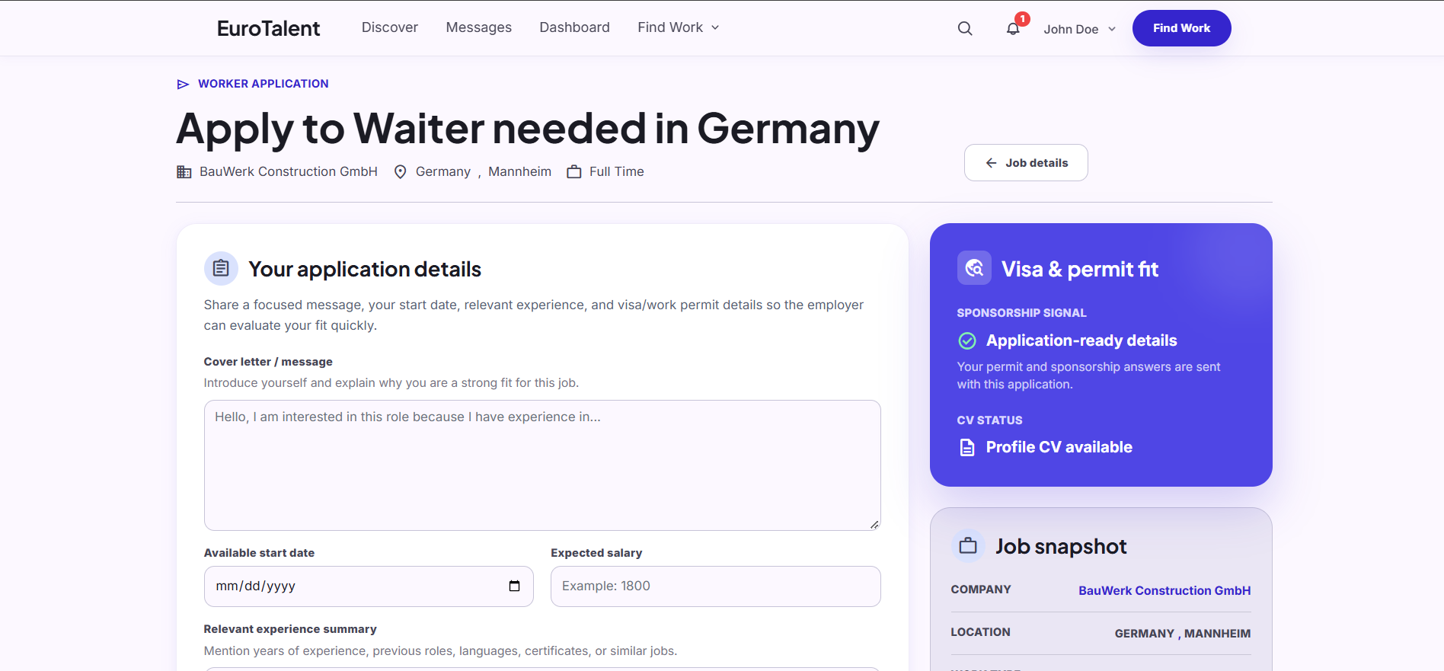Click the cover letter textarea resize handle
The image size is (1444, 671).
pos(874,524)
